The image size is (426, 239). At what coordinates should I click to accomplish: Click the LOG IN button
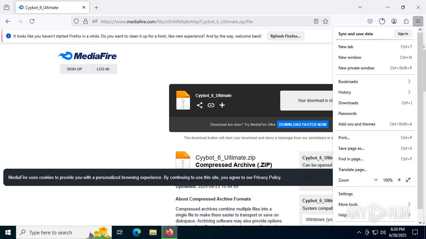point(103,69)
